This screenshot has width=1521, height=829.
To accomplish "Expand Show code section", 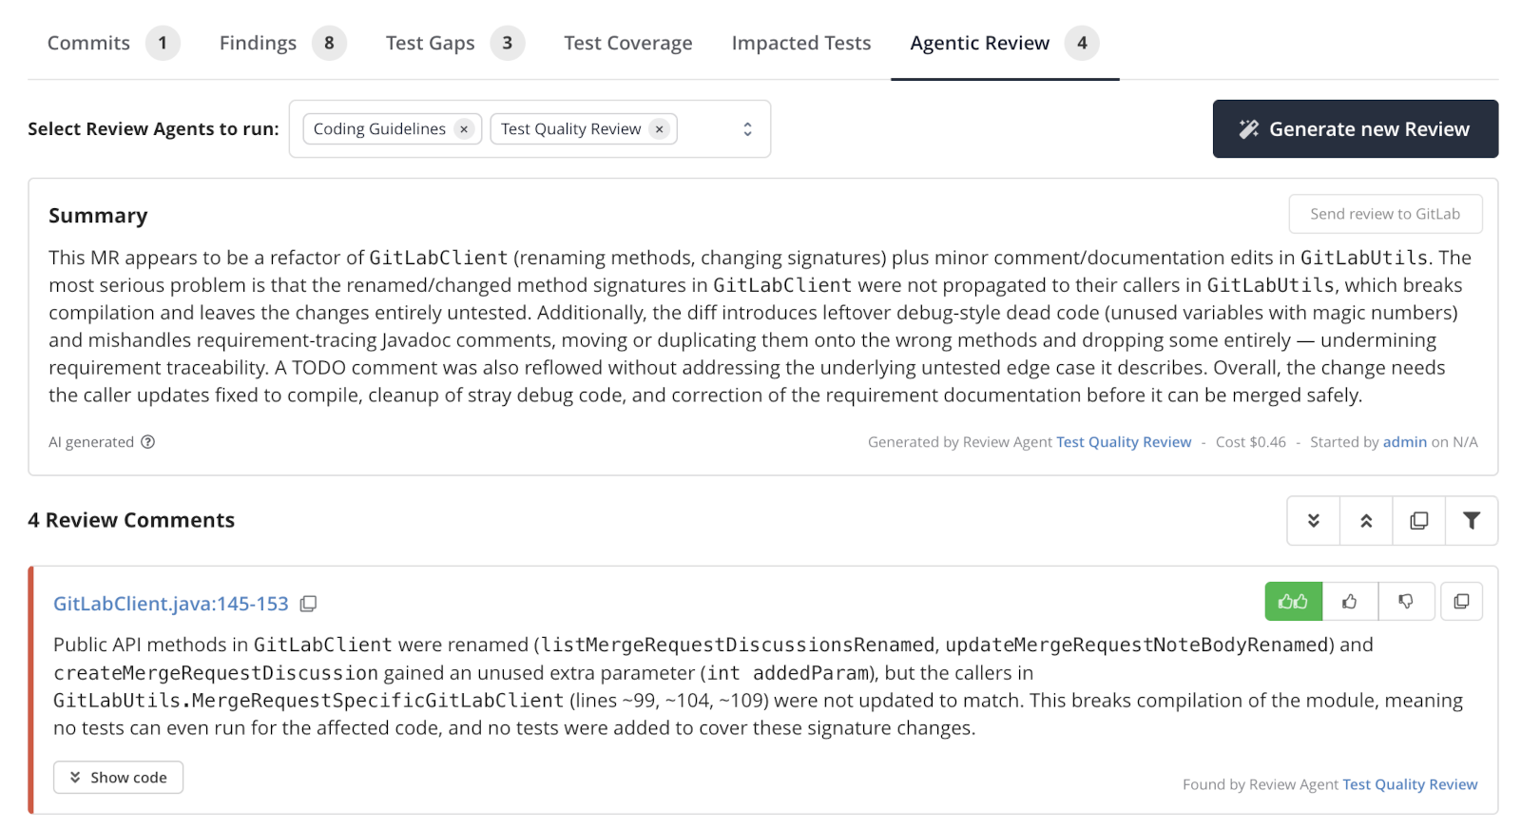I will (118, 778).
